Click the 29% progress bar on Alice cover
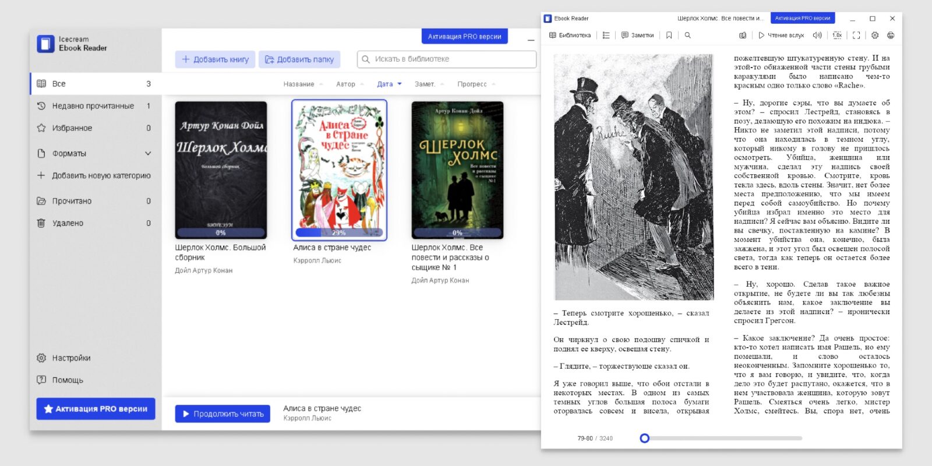The height and width of the screenshot is (466, 932). coord(339,232)
